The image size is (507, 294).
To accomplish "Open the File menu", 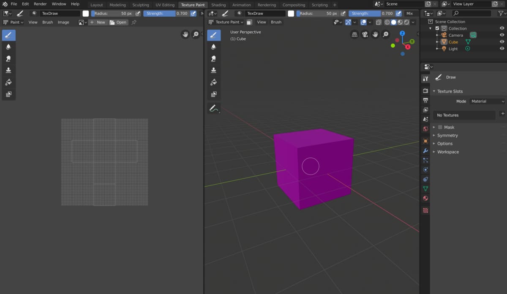I will pos(14,4).
